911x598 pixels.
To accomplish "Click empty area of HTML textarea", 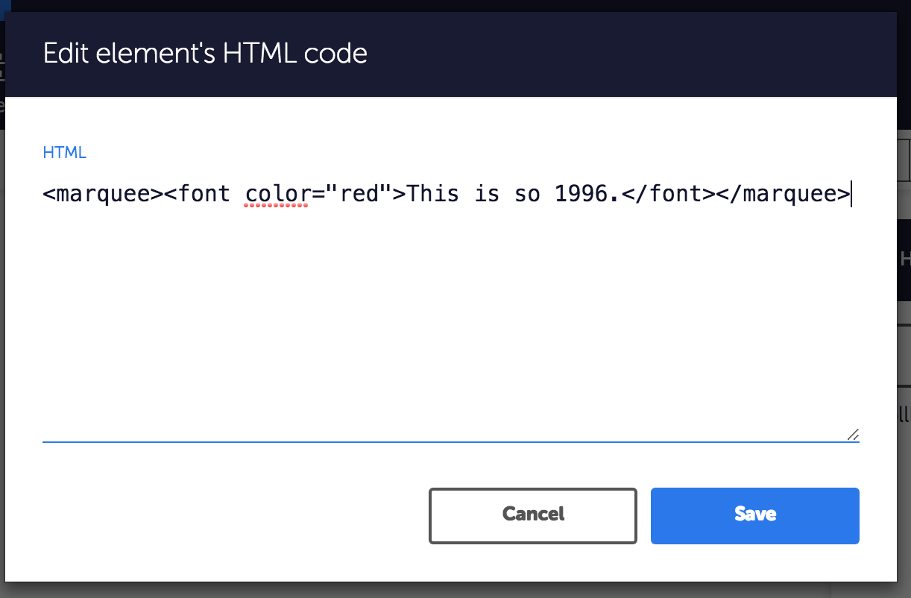I will 447,321.
